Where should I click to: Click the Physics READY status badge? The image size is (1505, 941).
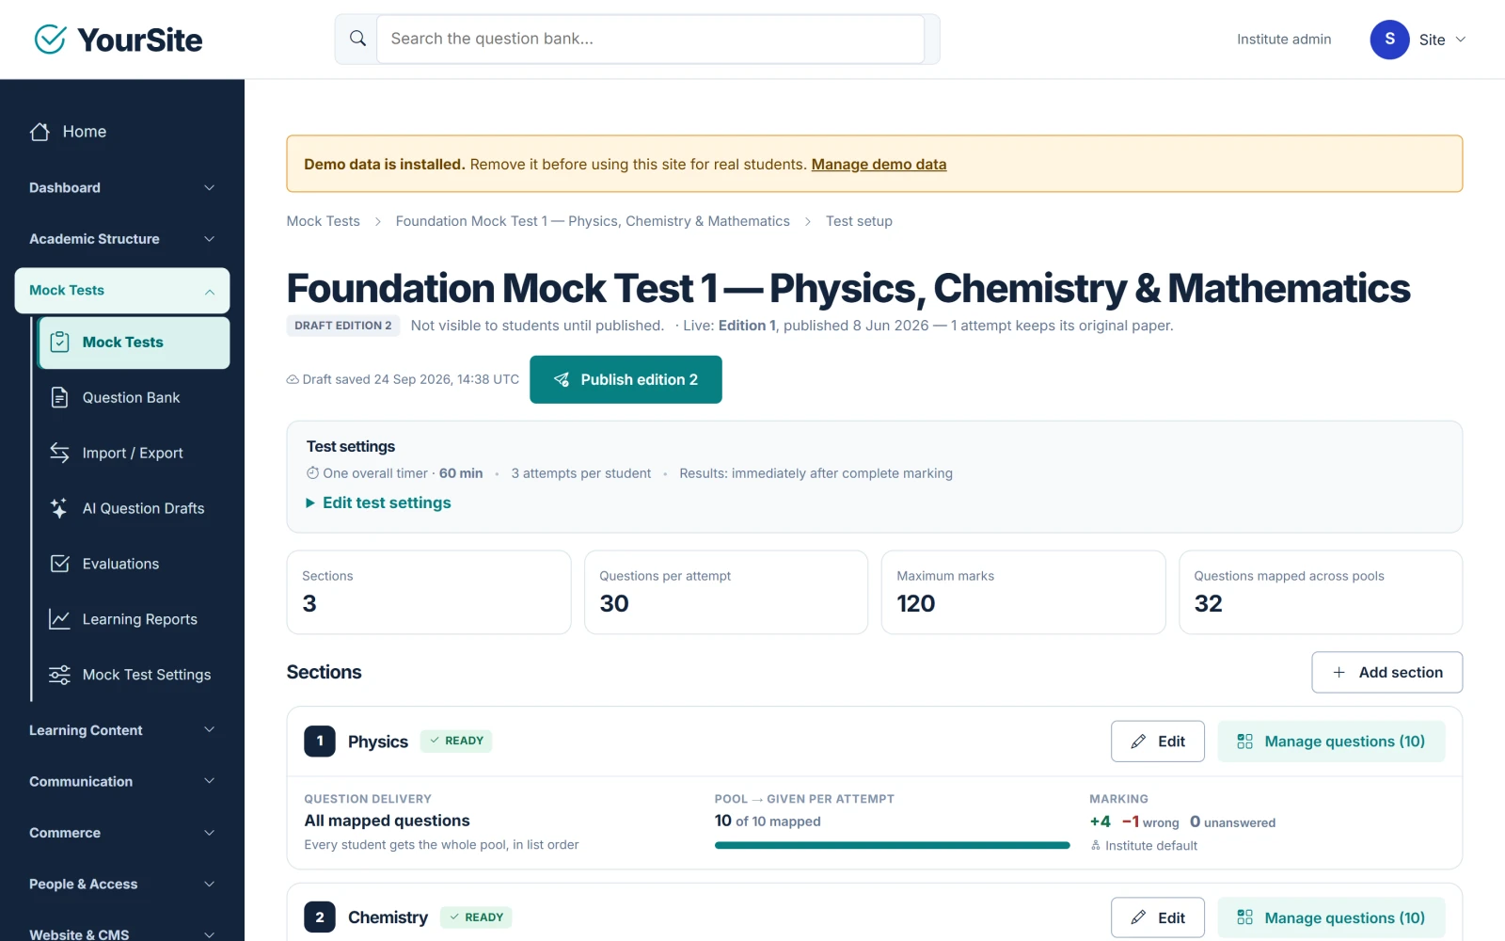click(x=456, y=742)
